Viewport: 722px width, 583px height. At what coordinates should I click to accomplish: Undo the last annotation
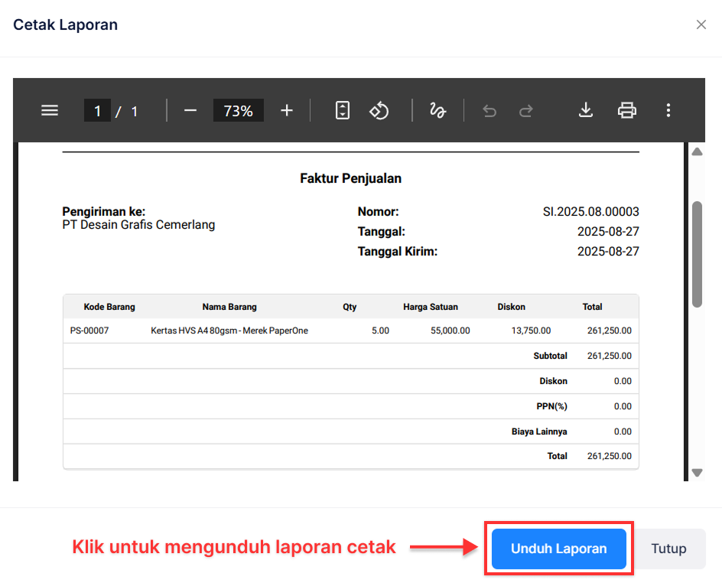489,110
